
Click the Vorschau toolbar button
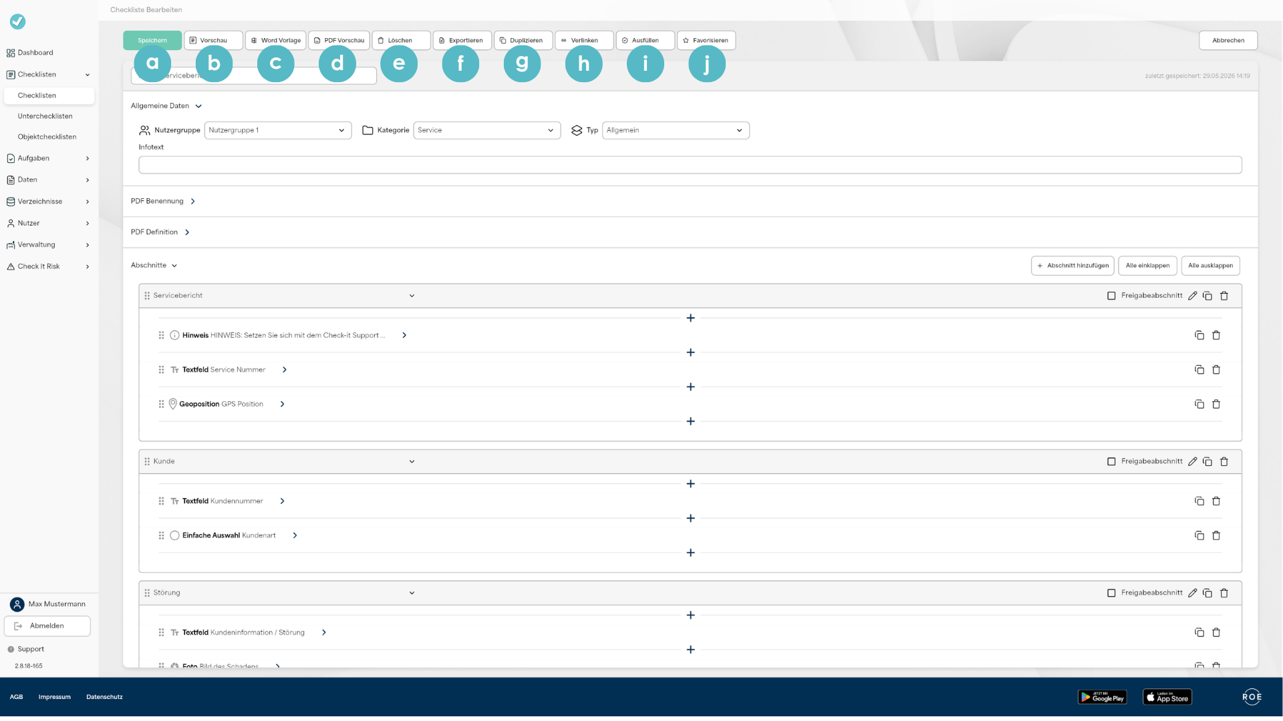pyautogui.click(x=213, y=40)
